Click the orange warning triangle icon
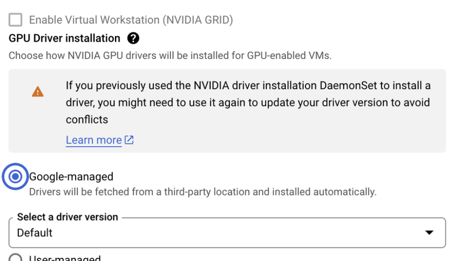The height and width of the screenshot is (261, 458). tap(38, 92)
